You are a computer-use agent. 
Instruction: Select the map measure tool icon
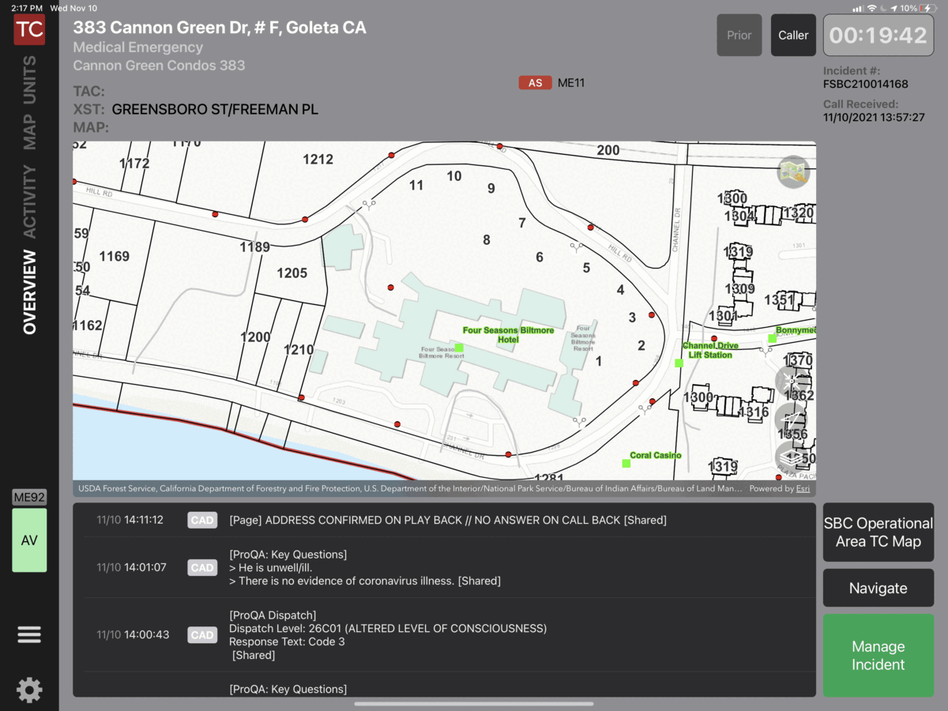tap(792, 419)
